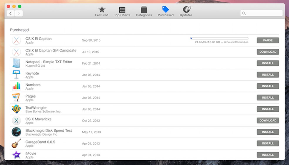289x165 pixels.
Task: Click developer Bare Bones Software, Inc.
Action: pyautogui.click(x=43, y=111)
